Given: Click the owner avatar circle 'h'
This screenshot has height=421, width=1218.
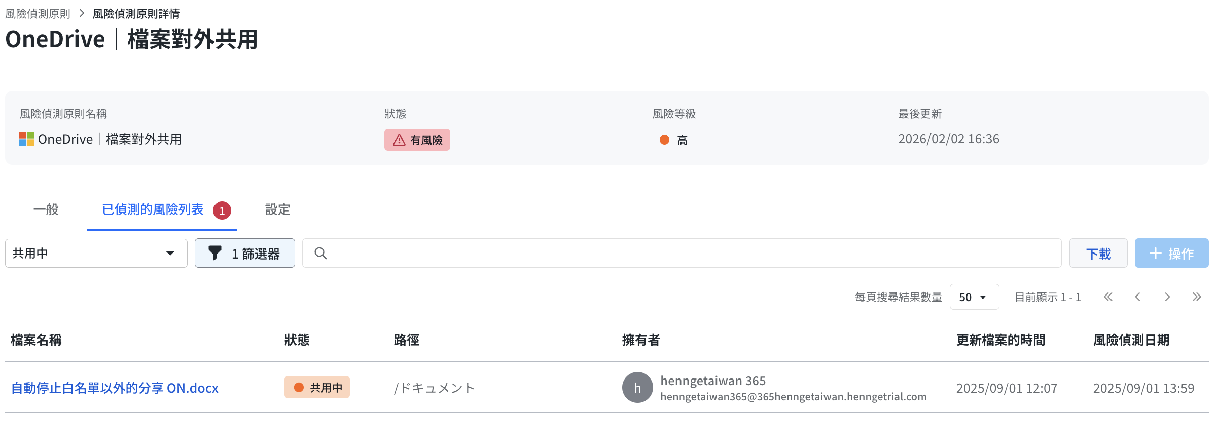Looking at the screenshot, I should (637, 388).
